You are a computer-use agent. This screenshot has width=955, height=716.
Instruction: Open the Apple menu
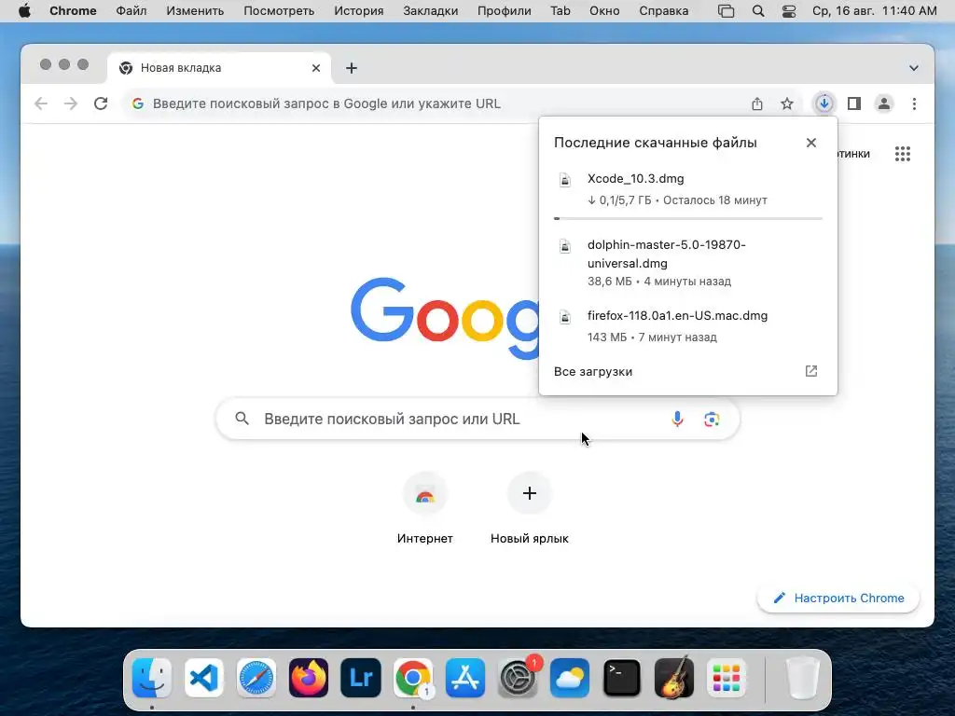[x=24, y=11]
